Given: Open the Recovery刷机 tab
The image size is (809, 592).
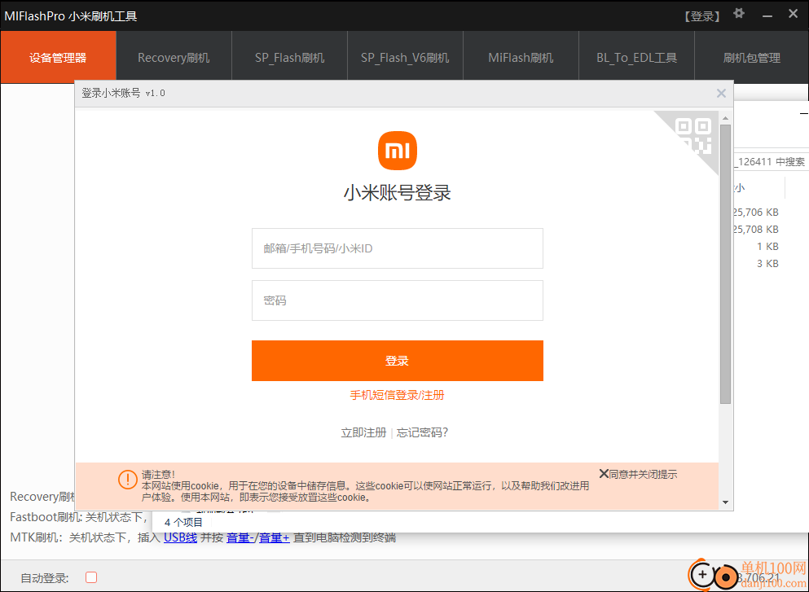Looking at the screenshot, I should coord(174,57).
